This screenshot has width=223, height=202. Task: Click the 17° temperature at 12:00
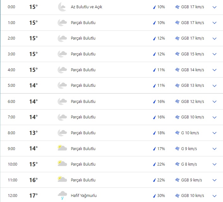pos(33,196)
